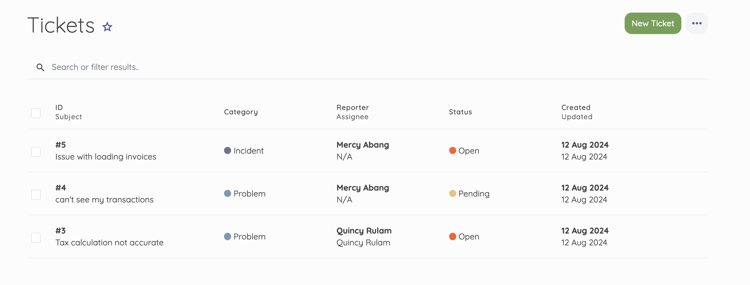
Task: Click the Incident category dot on ticket #5
Action: (227, 151)
